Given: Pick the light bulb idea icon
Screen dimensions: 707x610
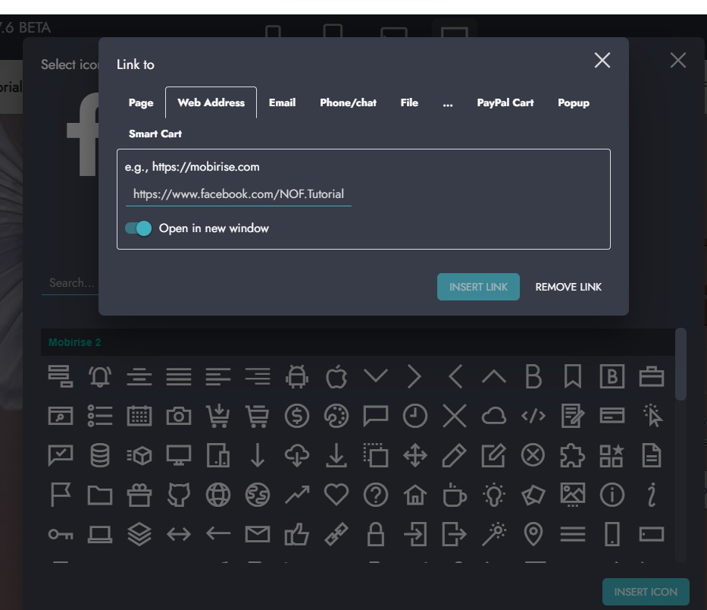Looking at the screenshot, I should coord(494,495).
